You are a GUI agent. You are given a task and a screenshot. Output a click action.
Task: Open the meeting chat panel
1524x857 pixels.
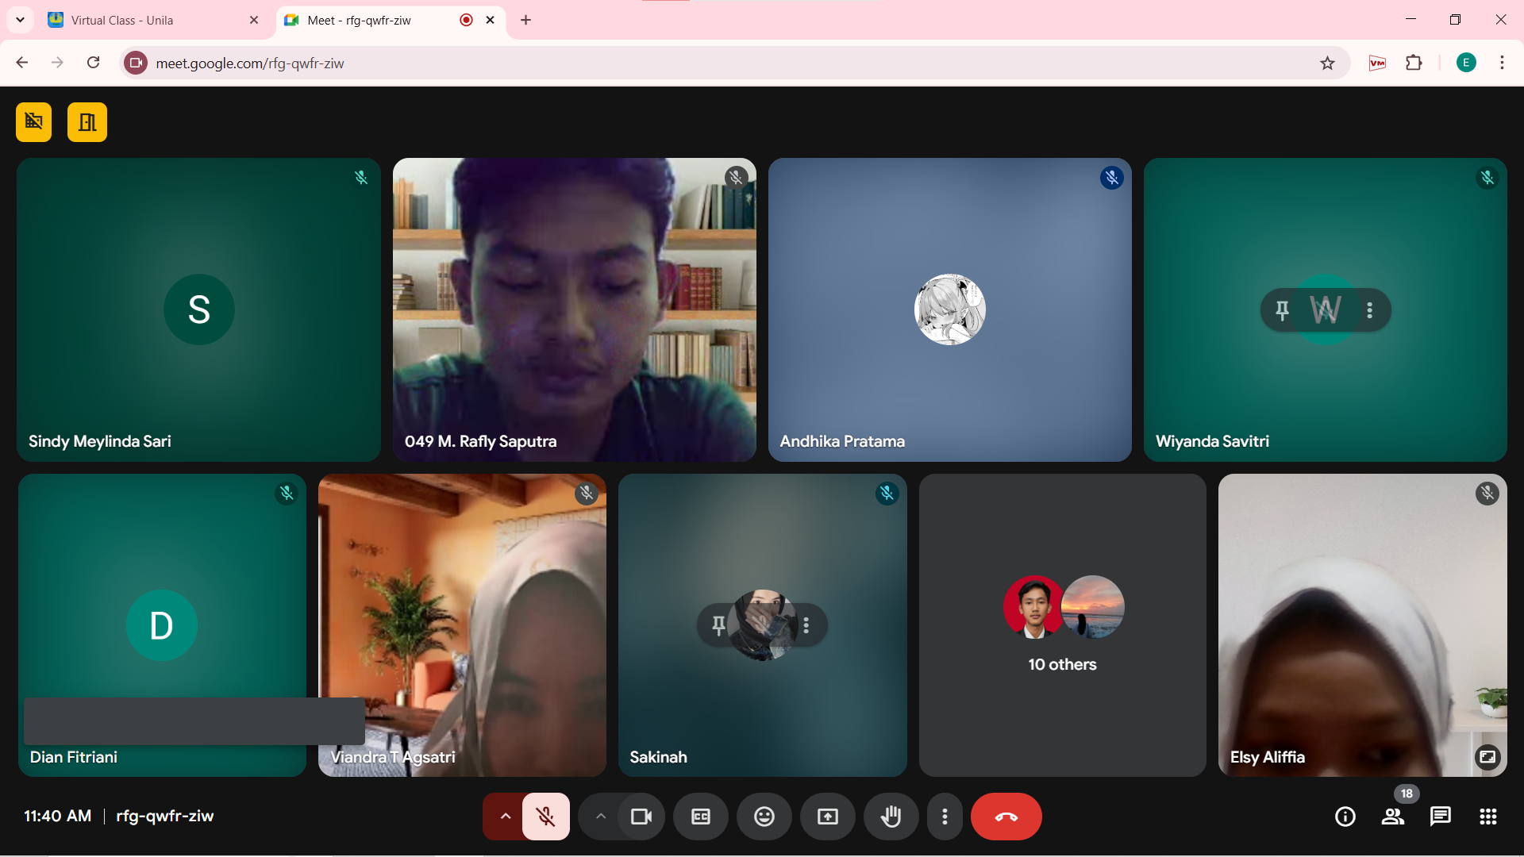tap(1440, 817)
